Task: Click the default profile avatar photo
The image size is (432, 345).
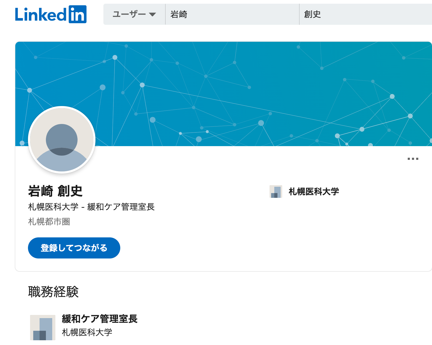Action: (62, 140)
